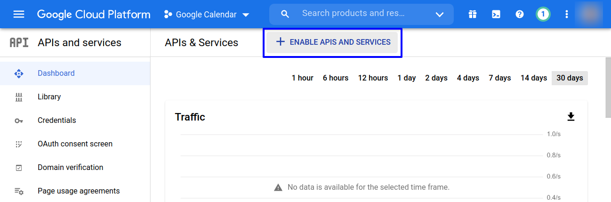
Task: Download the Traffic chart data
Action: pos(571,117)
